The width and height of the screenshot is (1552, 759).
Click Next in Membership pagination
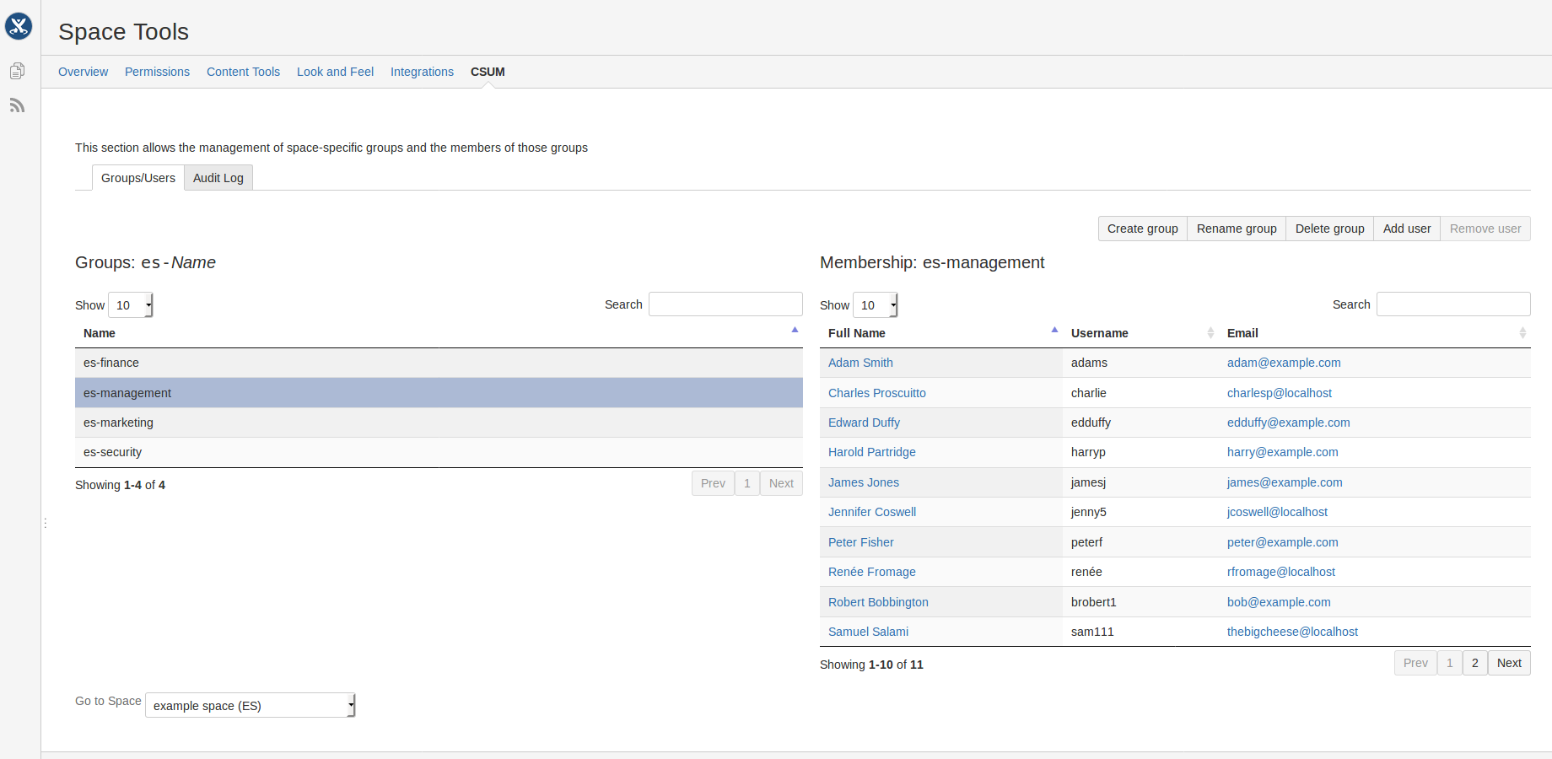(x=1509, y=663)
